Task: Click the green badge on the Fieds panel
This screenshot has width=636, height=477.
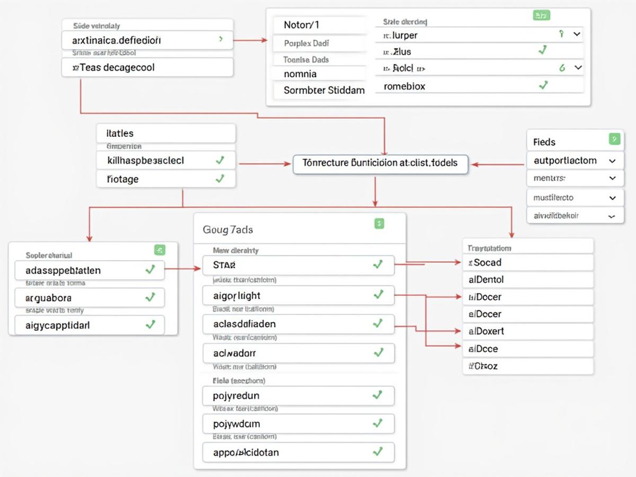Action: pos(614,138)
